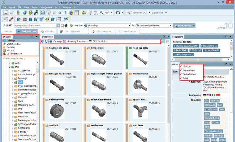
Task: Click the database with question mark icon
Action: click(53, 19)
